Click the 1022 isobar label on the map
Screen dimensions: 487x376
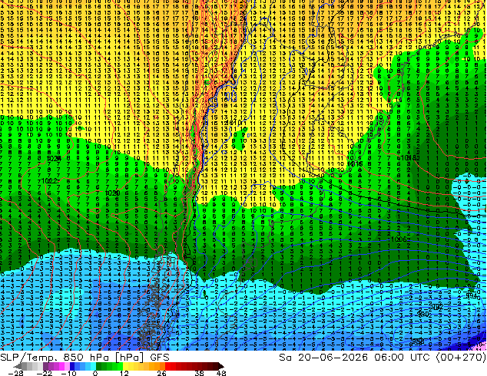49,180
